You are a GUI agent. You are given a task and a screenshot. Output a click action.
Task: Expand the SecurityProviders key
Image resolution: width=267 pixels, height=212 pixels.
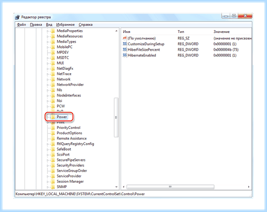(x=48, y=166)
